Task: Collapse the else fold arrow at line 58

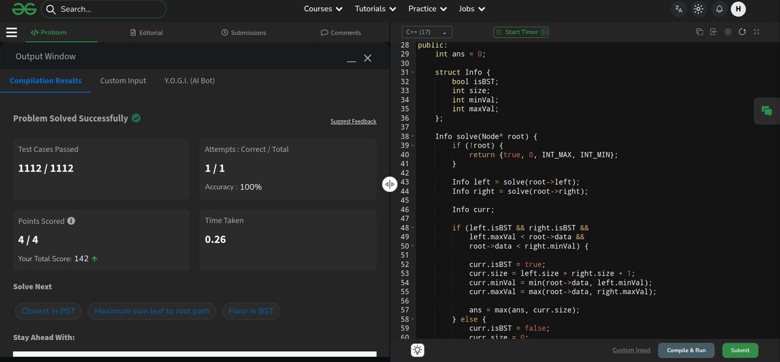Action: click(x=412, y=320)
